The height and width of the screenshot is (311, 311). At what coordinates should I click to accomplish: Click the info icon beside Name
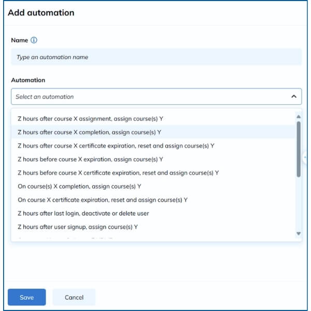(34, 40)
